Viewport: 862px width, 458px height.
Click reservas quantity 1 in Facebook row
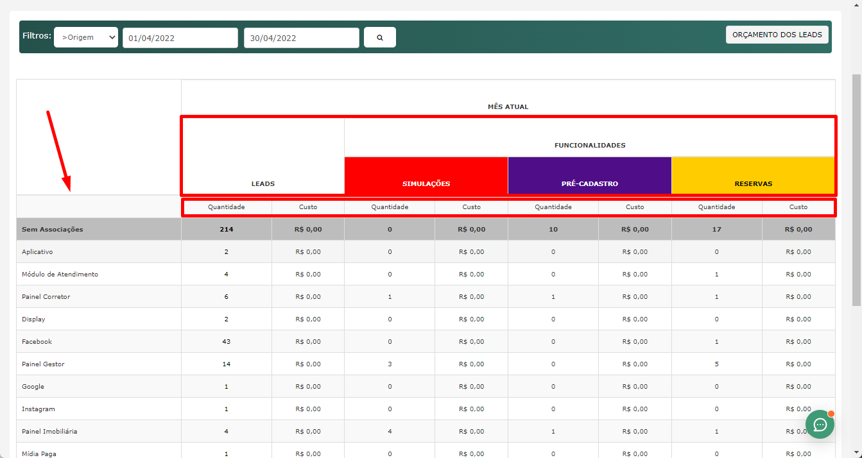(717, 341)
